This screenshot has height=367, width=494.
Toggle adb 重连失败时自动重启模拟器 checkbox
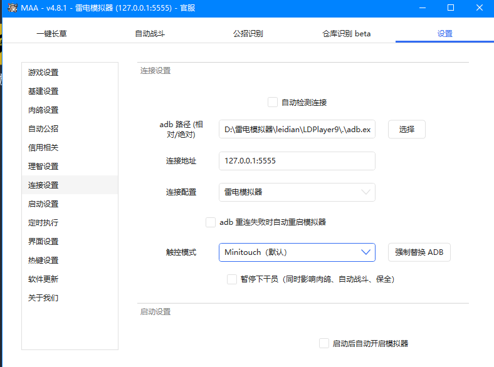click(x=211, y=222)
